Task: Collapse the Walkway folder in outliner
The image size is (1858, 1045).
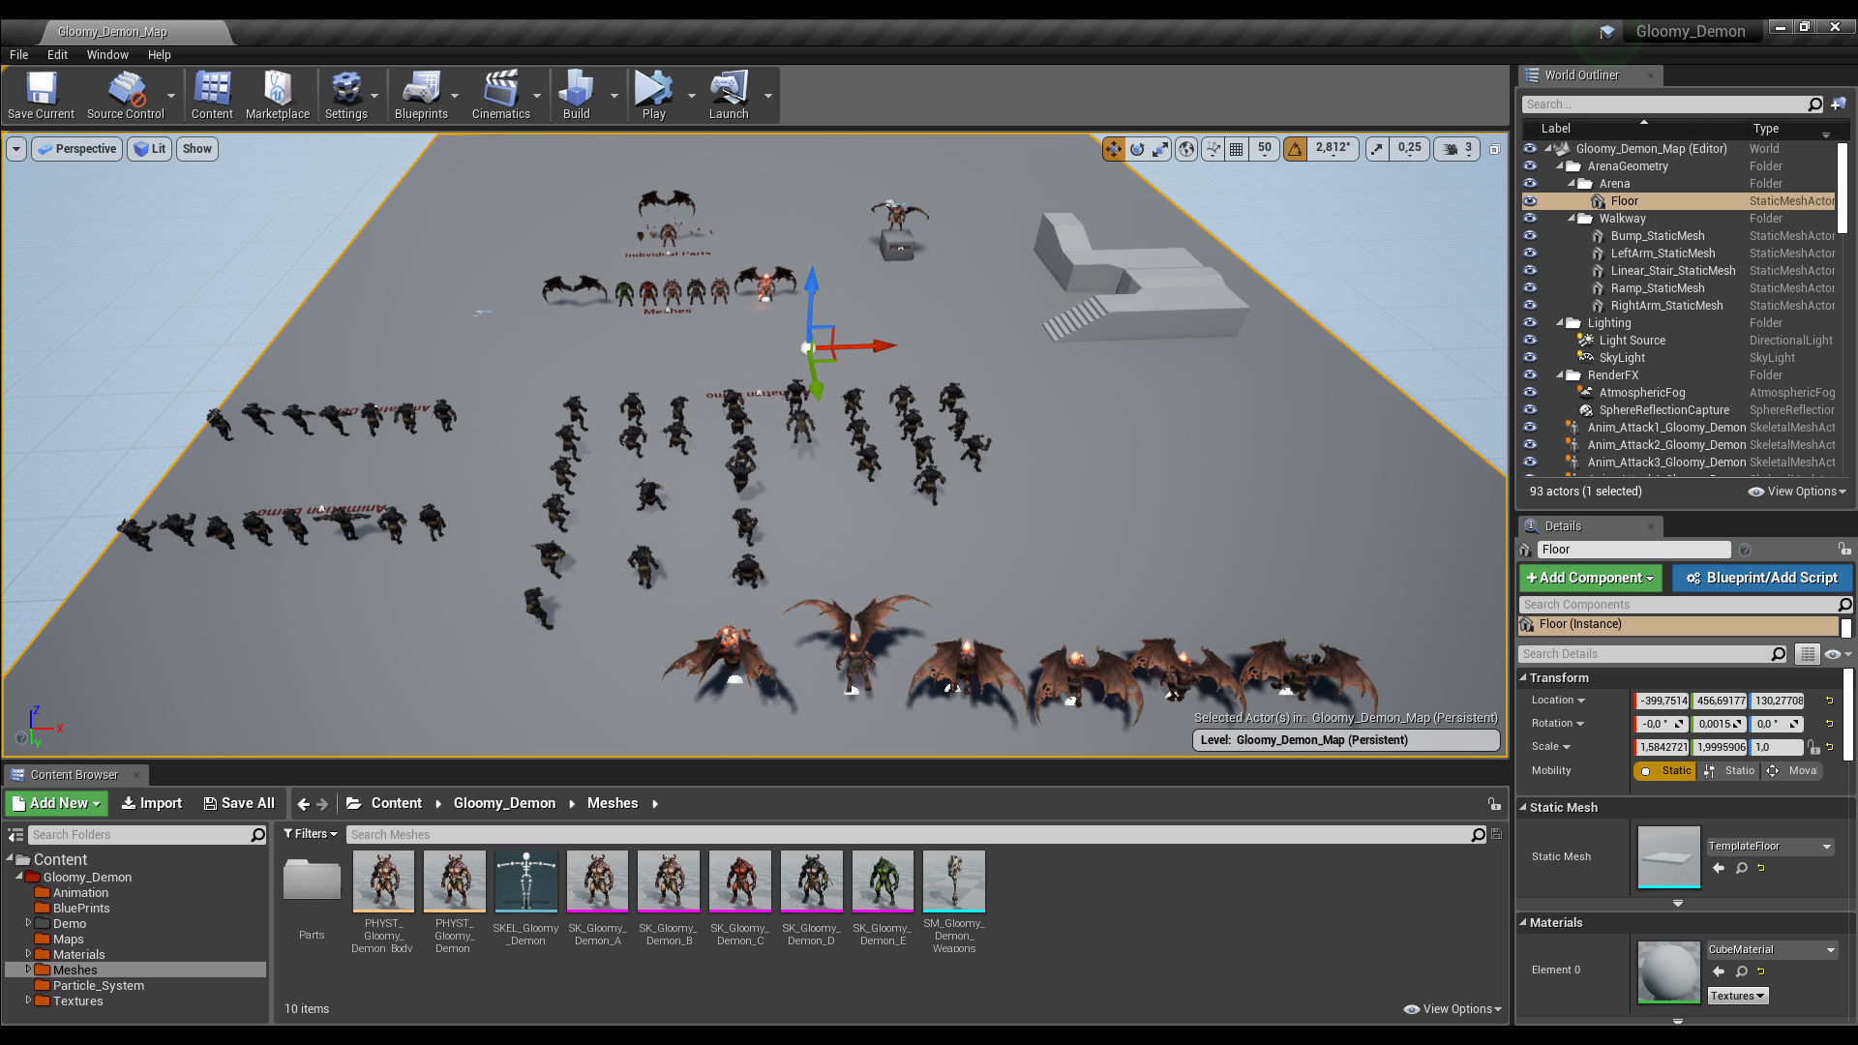Action: point(1572,219)
